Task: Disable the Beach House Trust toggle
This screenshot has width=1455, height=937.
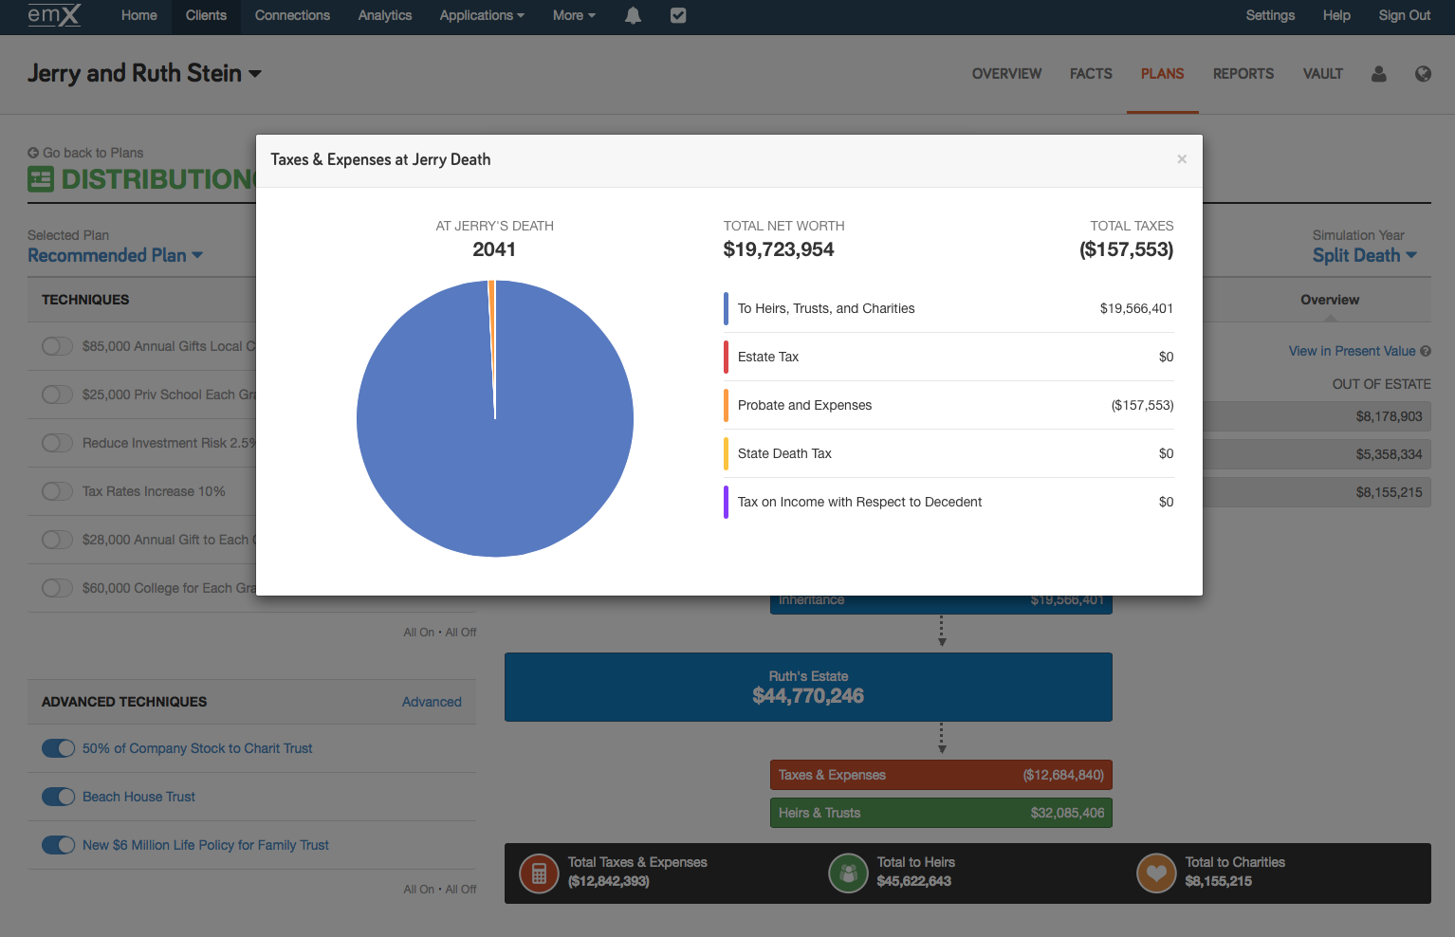Action: point(58,797)
